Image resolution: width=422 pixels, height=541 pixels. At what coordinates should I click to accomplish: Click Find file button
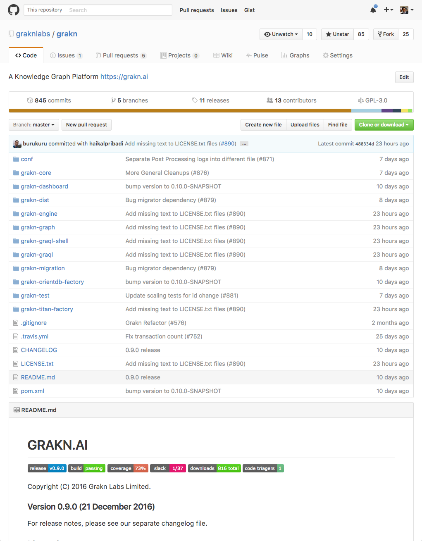[x=338, y=125]
